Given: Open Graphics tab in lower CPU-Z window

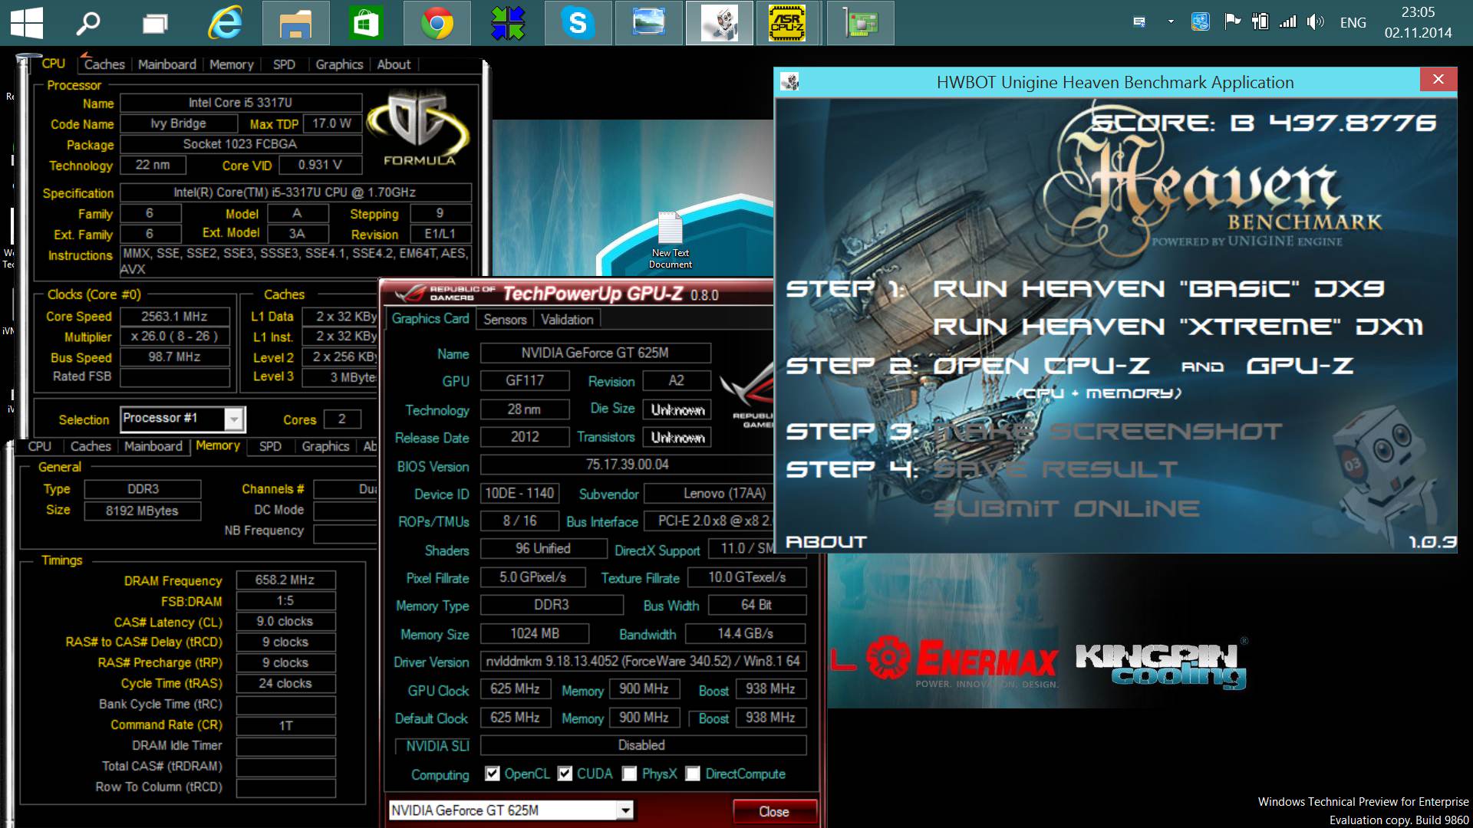Looking at the screenshot, I should (325, 446).
